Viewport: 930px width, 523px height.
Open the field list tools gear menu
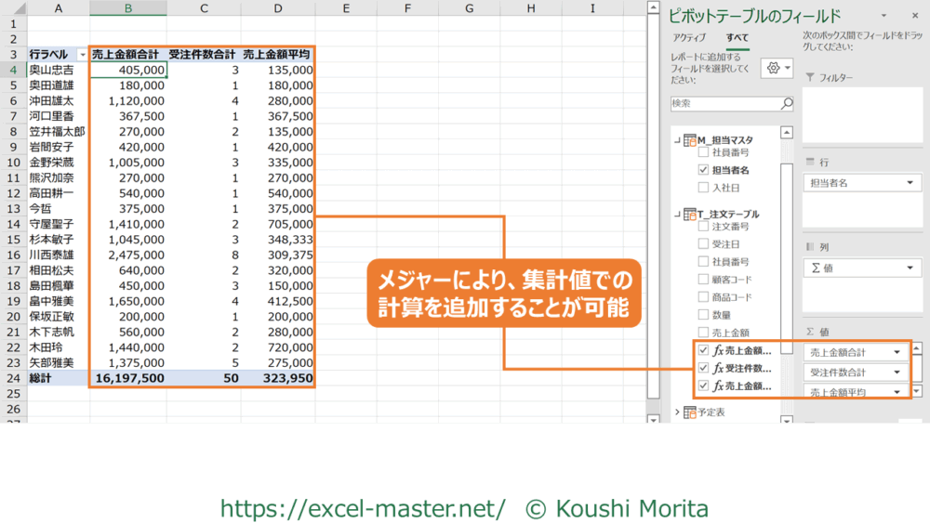point(777,69)
